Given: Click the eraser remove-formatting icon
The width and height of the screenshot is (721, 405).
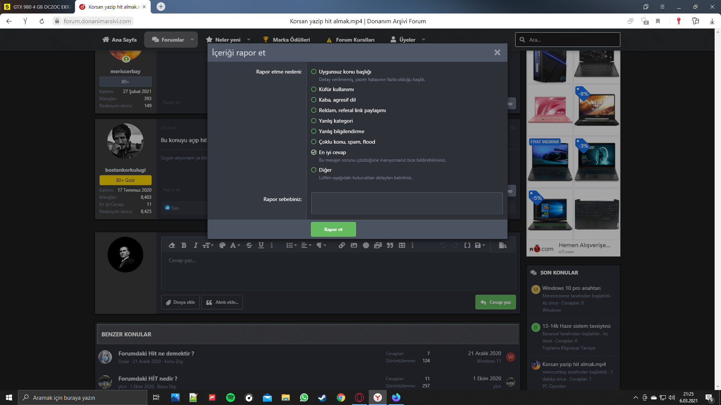Looking at the screenshot, I should click(x=172, y=245).
